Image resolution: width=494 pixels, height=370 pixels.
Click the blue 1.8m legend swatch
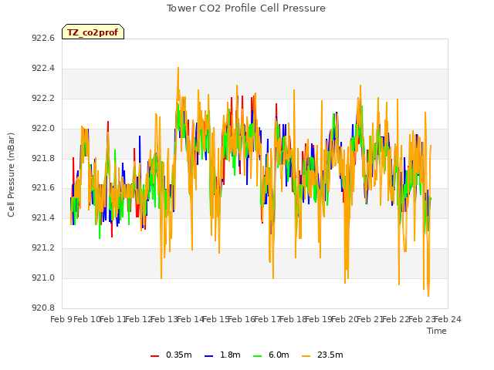(209, 356)
